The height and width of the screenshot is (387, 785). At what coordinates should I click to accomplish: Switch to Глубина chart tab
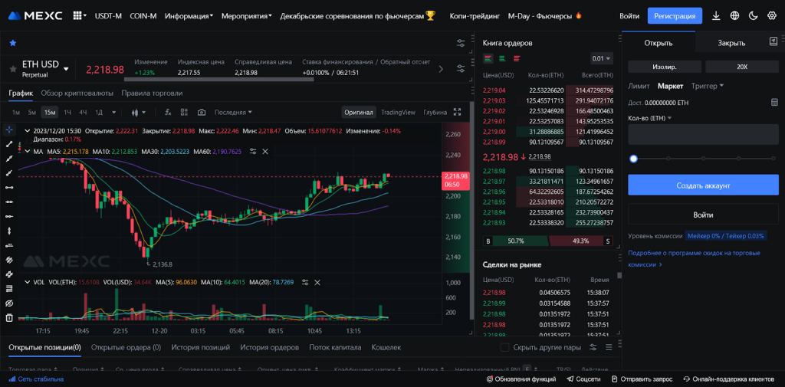click(435, 112)
